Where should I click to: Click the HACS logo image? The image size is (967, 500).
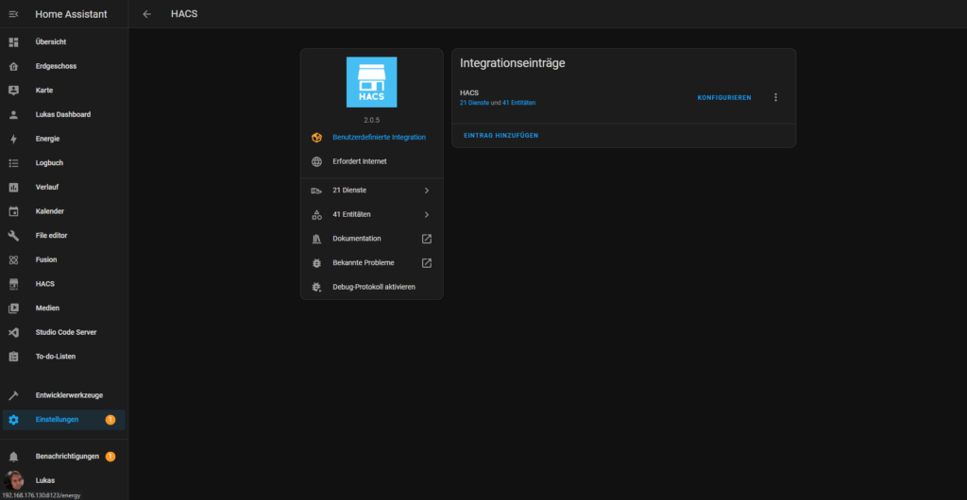(371, 82)
